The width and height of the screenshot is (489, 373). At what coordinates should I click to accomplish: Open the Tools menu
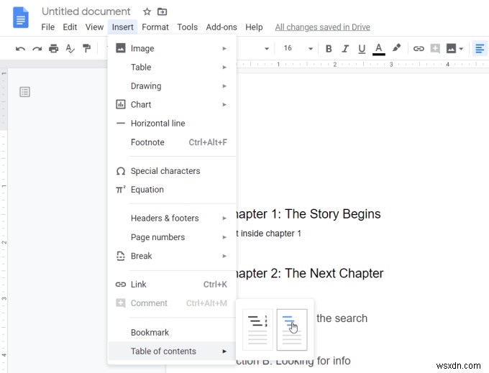coord(187,27)
